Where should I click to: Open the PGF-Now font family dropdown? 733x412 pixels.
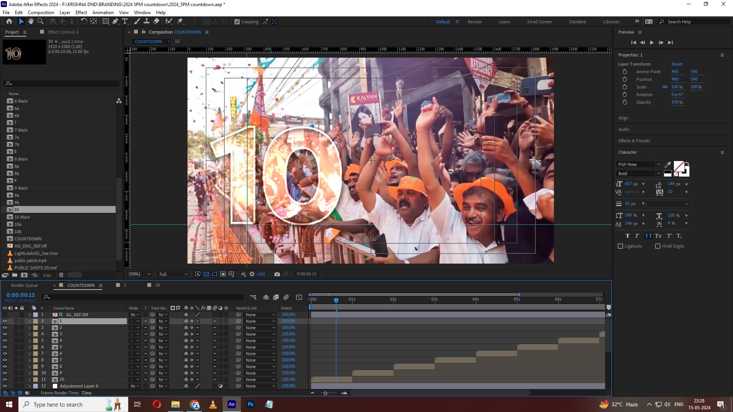click(638, 164)
